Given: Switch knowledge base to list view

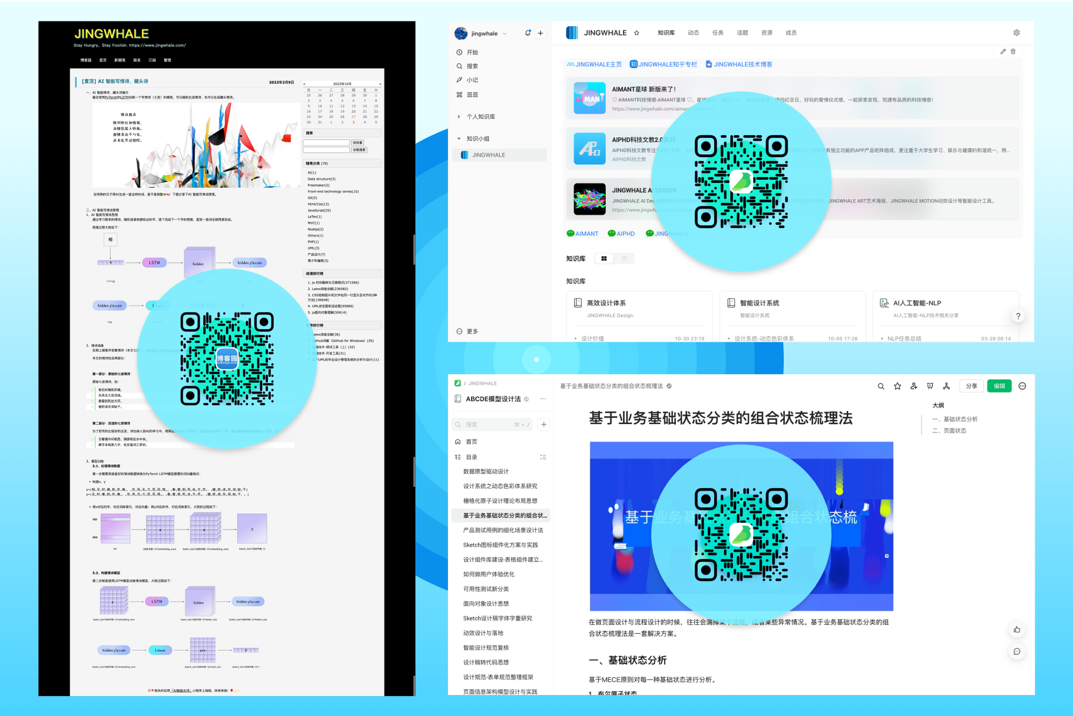Looking at the screenshot, I should (x=624, y=259).
